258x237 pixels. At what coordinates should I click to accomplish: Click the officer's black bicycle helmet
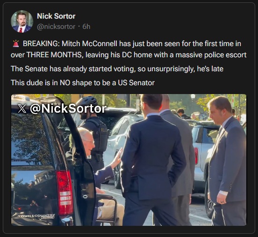(x=89, y=101)
